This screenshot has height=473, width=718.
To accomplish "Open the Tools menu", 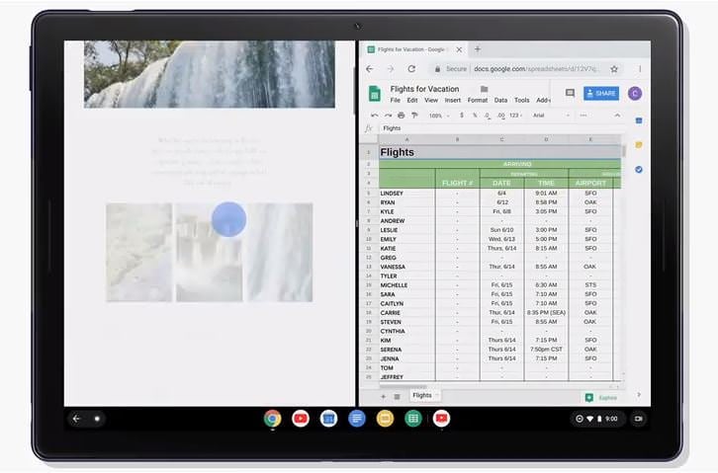I will [521, 100].
